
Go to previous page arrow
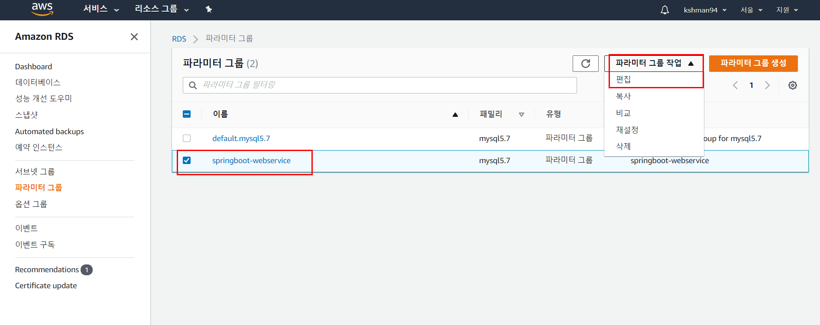pos(735,85)
